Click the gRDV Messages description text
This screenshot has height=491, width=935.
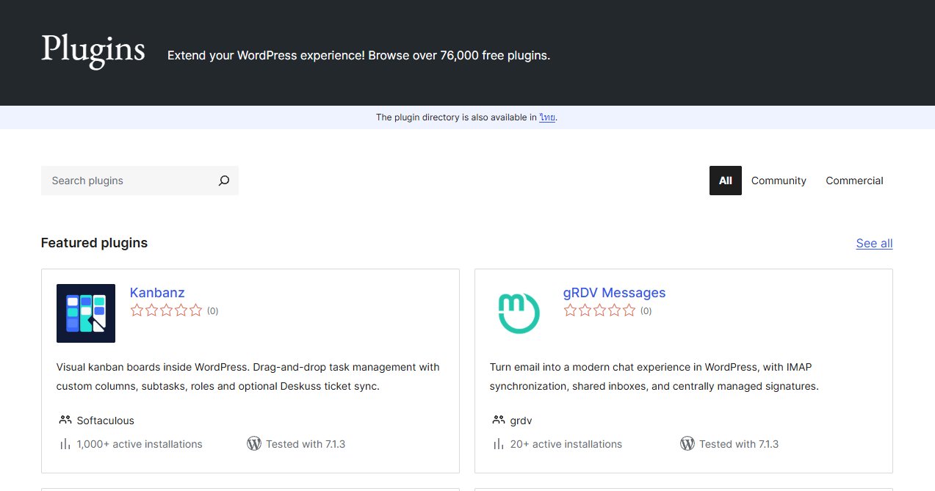[x=654, y=377]
